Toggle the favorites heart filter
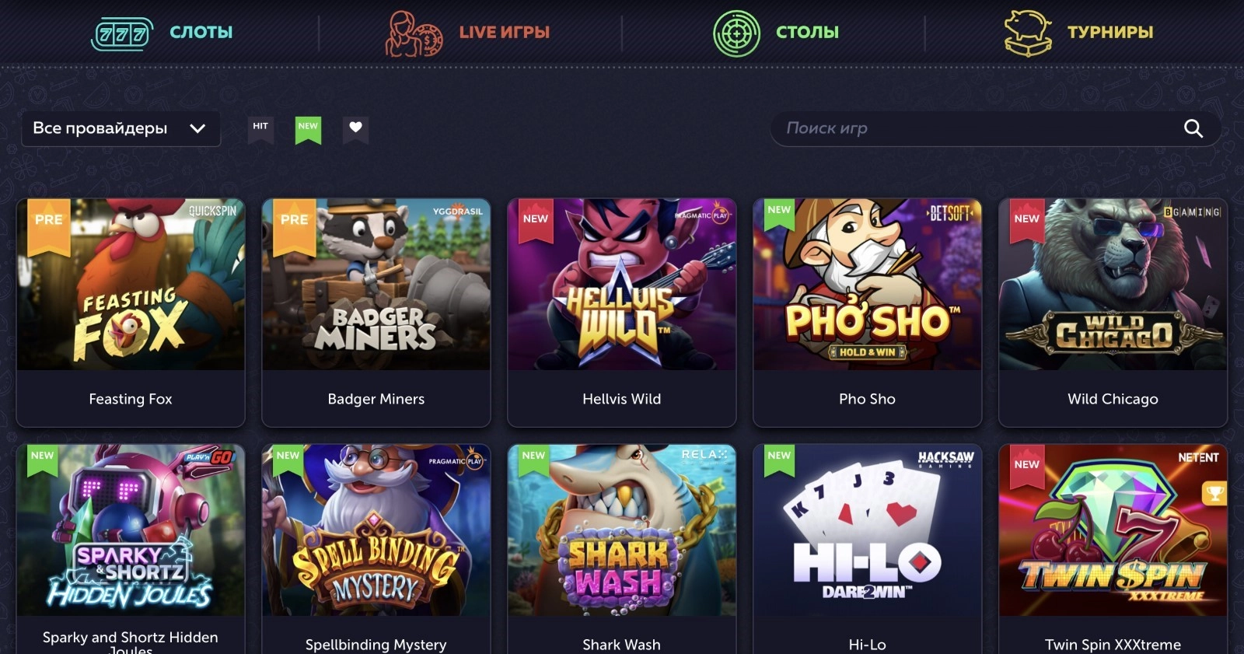Viewport: 1244px width, 654px height. pos(355,129)
